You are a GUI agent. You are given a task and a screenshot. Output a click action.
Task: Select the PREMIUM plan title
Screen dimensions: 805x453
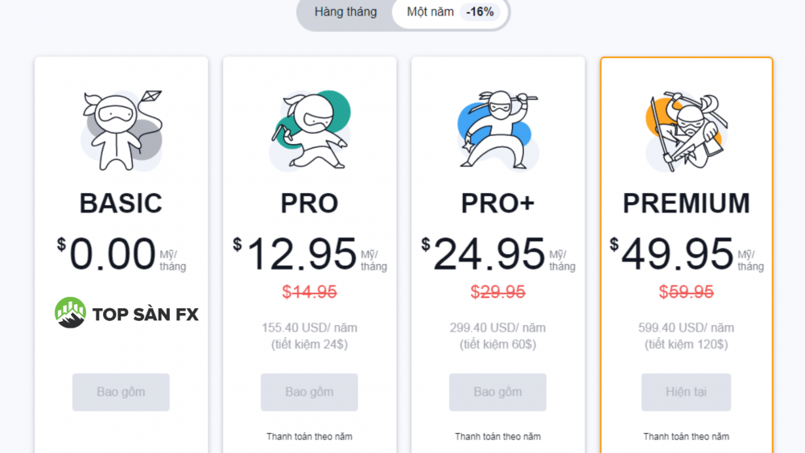point(687,203)
